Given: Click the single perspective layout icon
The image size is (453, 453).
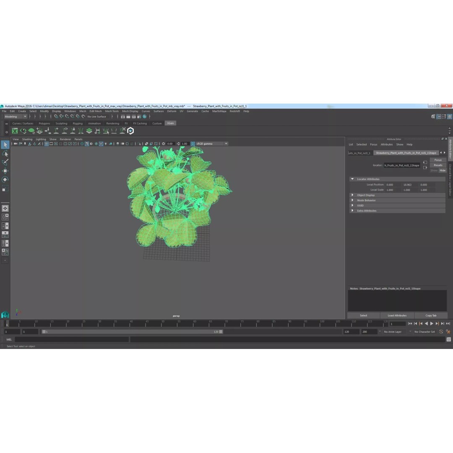Looking at the screenshot, I should pos(5,208).
